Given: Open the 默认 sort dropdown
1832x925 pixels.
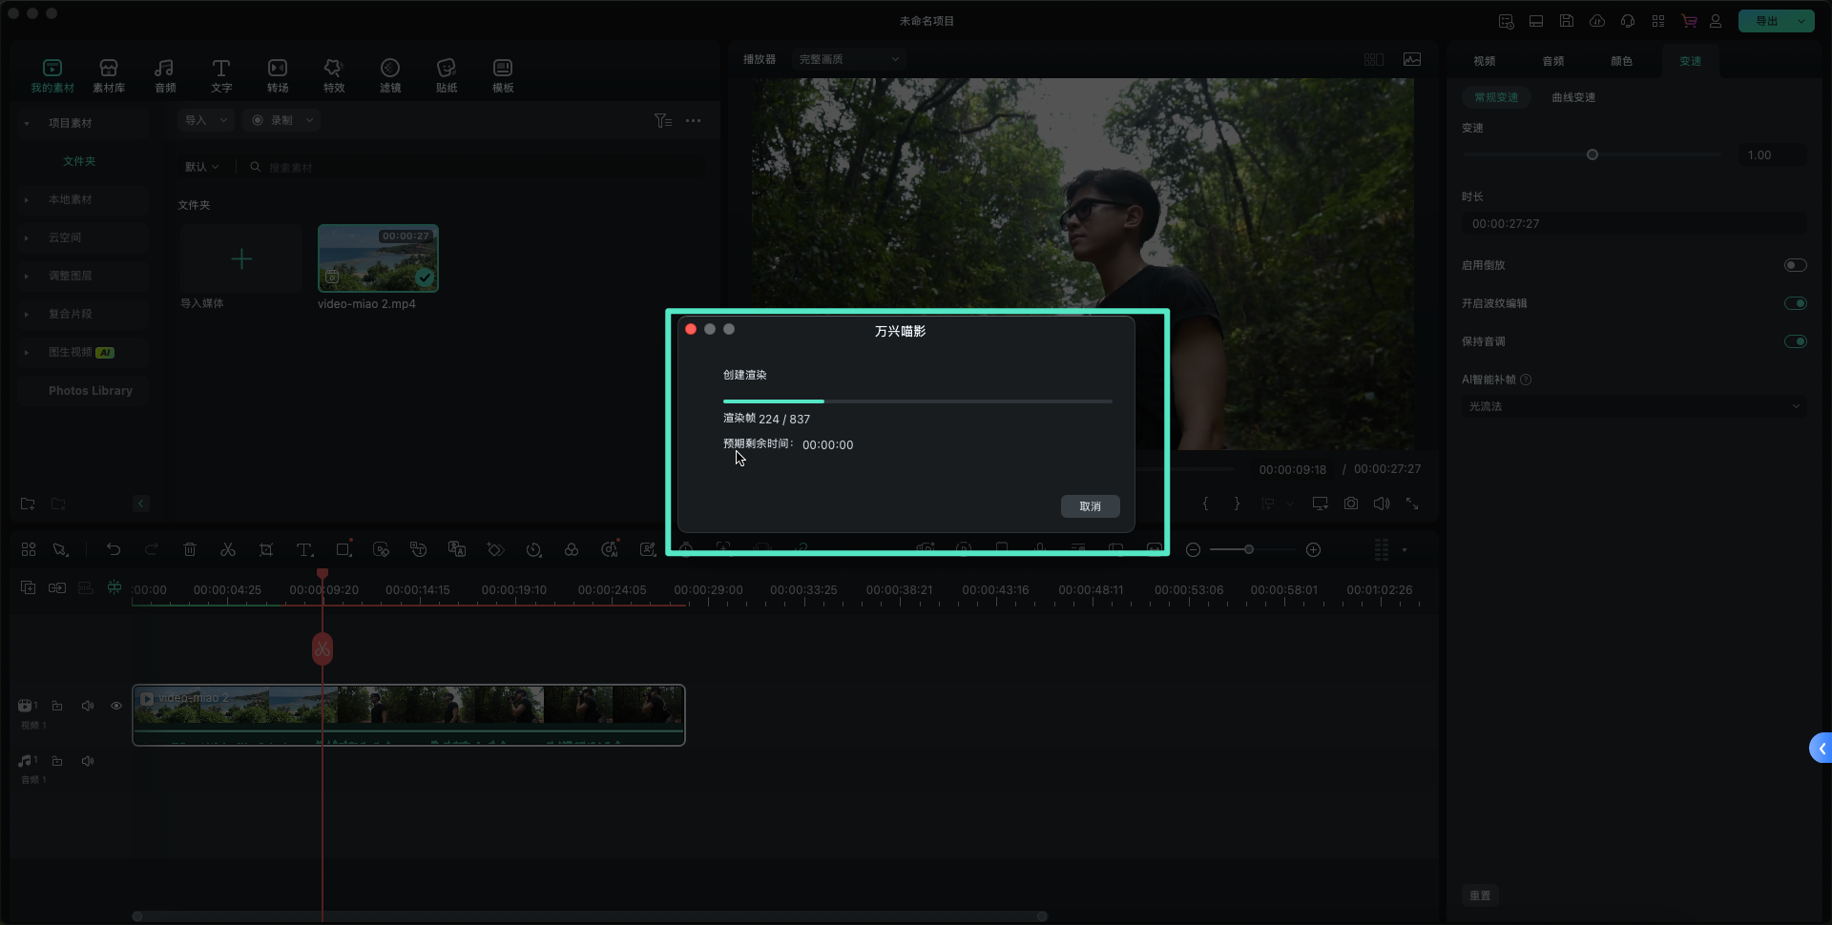Looking at the screenshot, I should 201,167.
